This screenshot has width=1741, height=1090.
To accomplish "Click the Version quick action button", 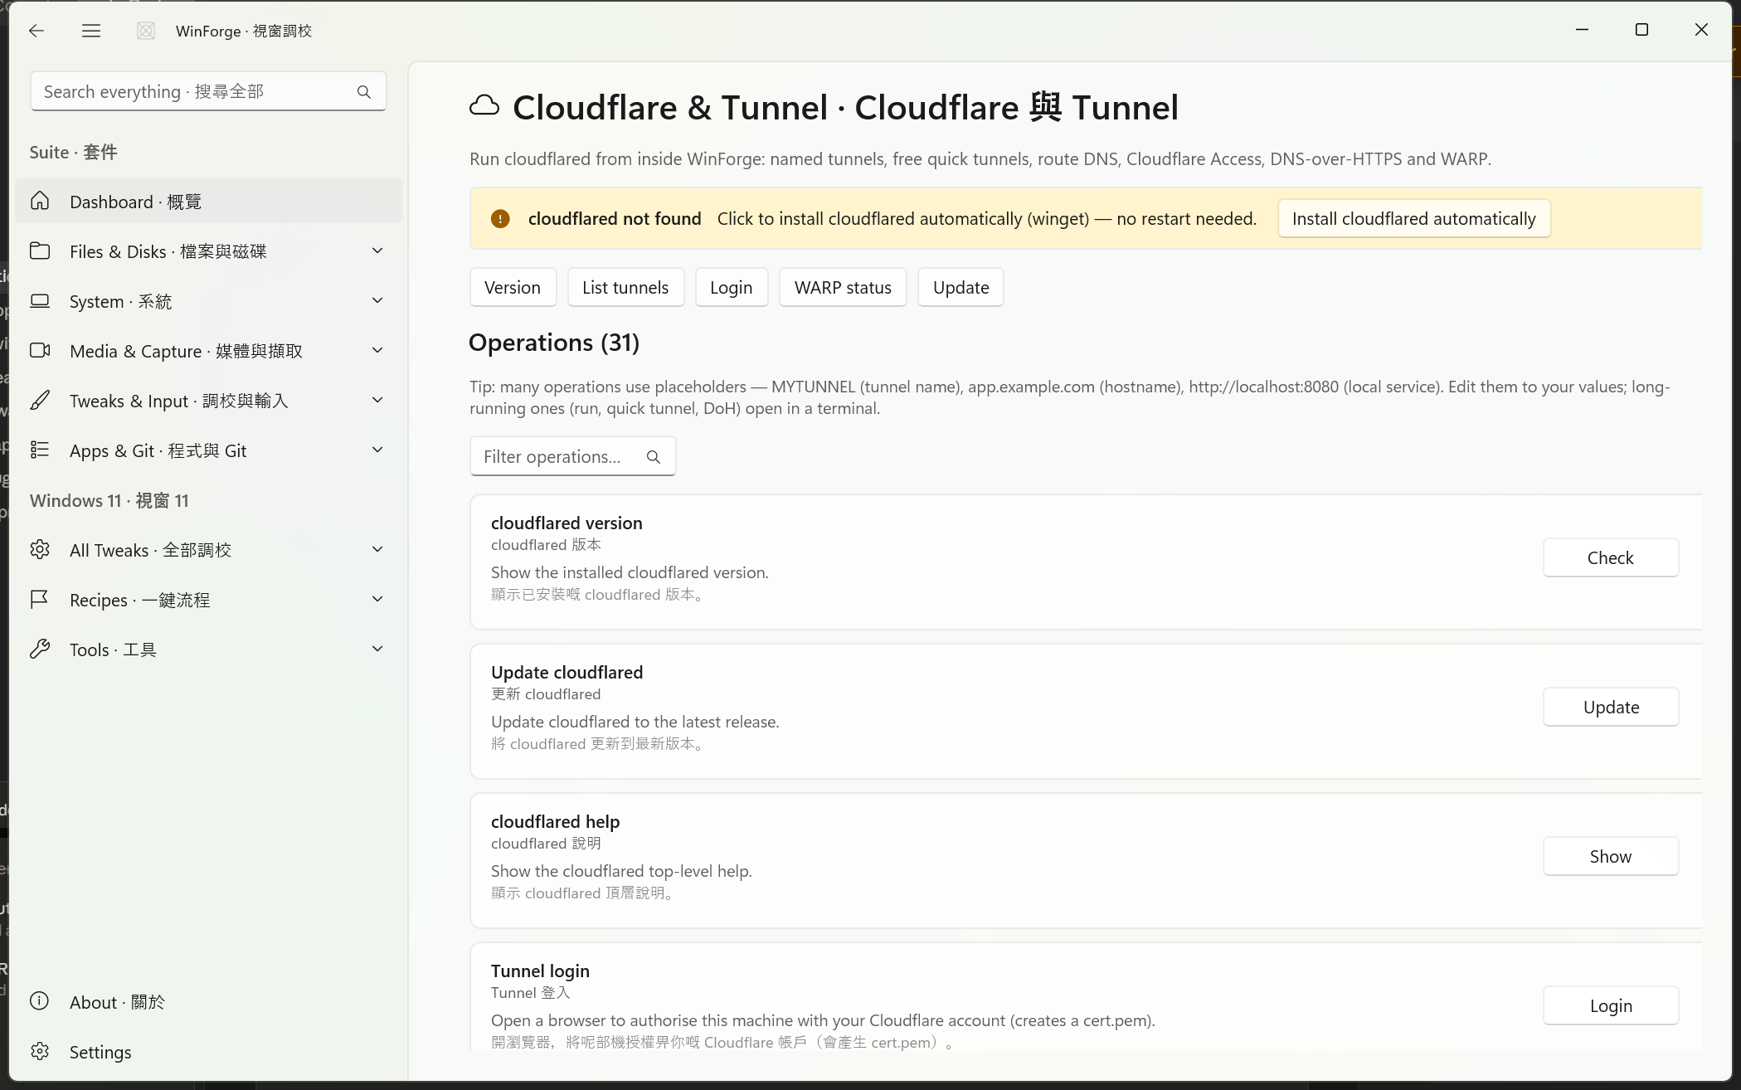I will coord(513,287).
